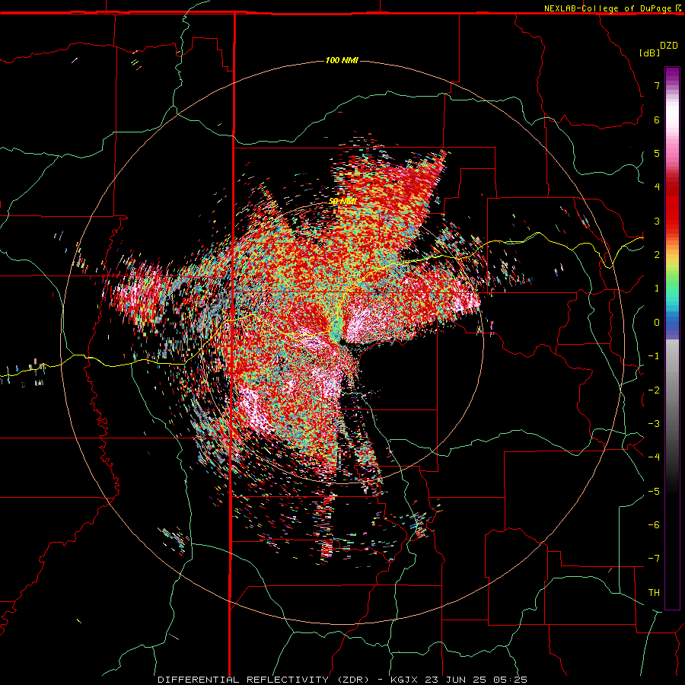The width and height of the screenshot is (685, 685).
Task: Click the 50 NMI range ring label
Action: point(342,200)
